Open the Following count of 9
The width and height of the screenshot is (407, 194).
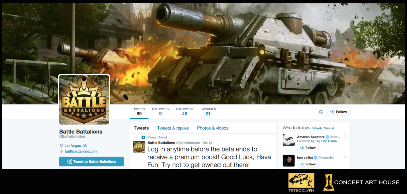coord(160,112)
